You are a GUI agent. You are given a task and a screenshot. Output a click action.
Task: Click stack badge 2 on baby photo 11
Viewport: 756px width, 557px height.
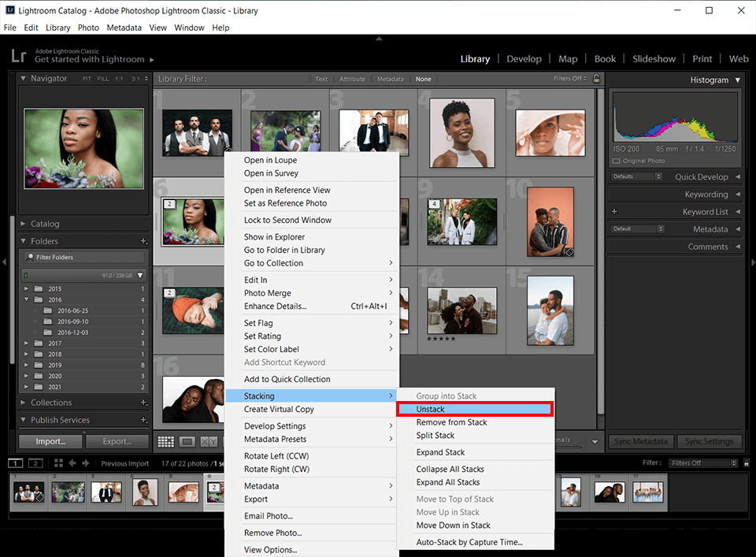[x=169, y=293]
